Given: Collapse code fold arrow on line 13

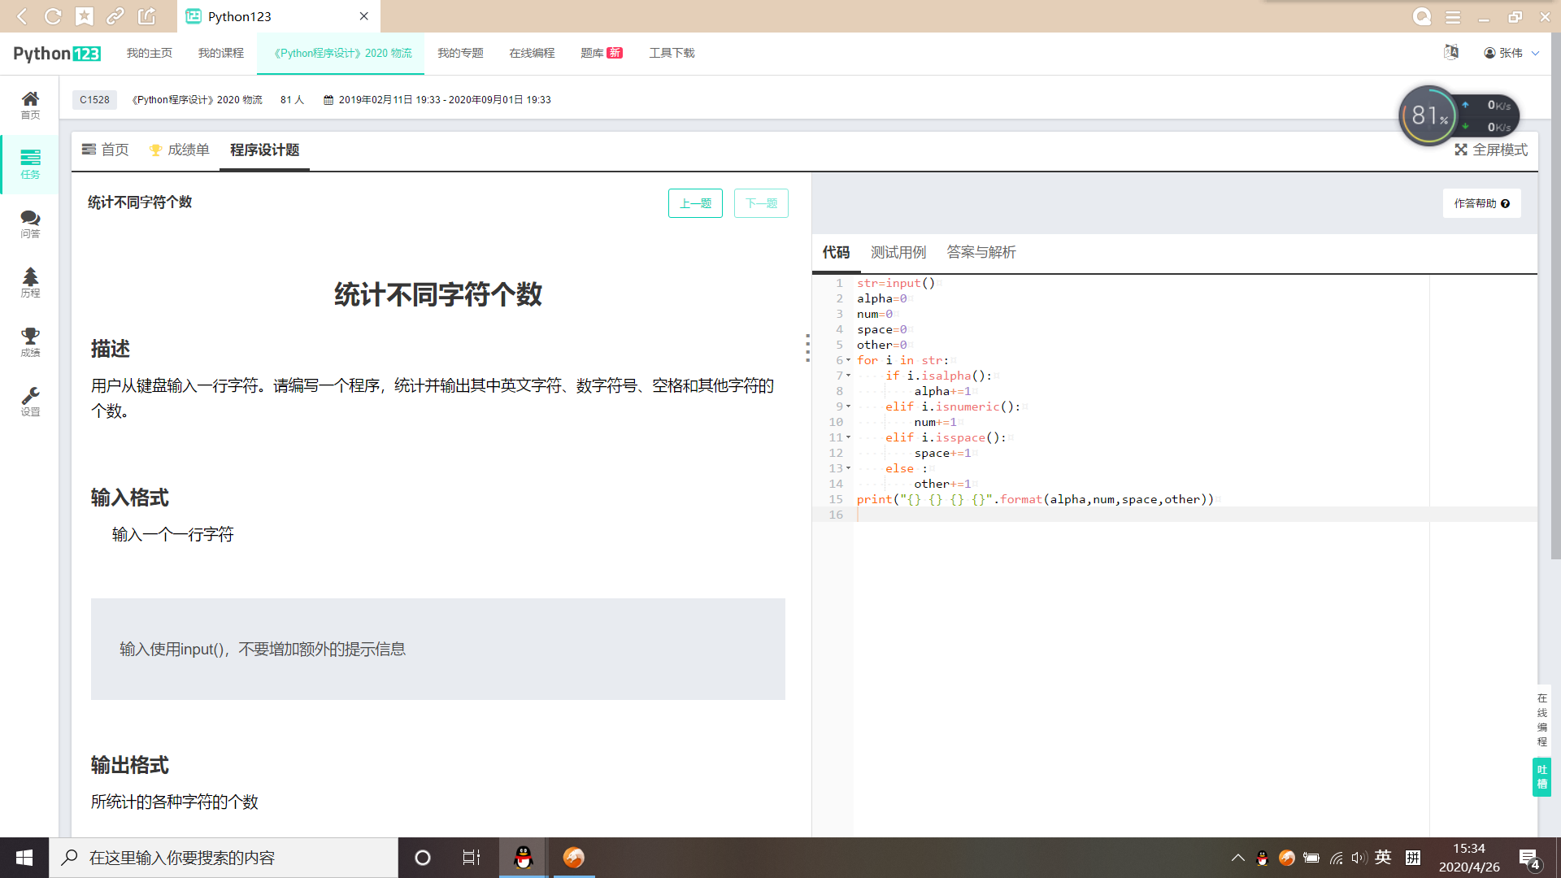Looking at the screenshot, I should tap(849, 468).
